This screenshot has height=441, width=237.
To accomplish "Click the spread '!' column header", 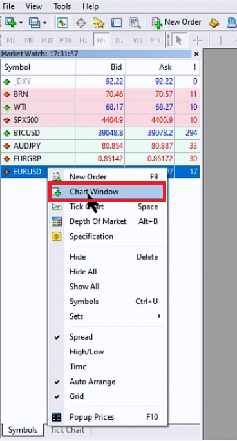I will click(187, 67).
